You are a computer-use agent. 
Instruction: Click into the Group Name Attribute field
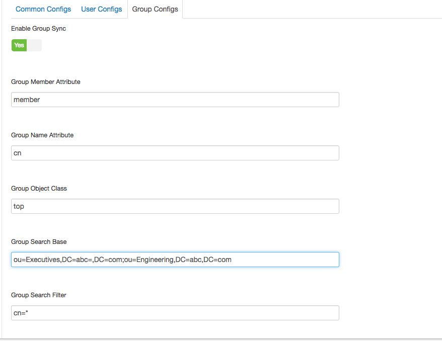click(175, 153)
